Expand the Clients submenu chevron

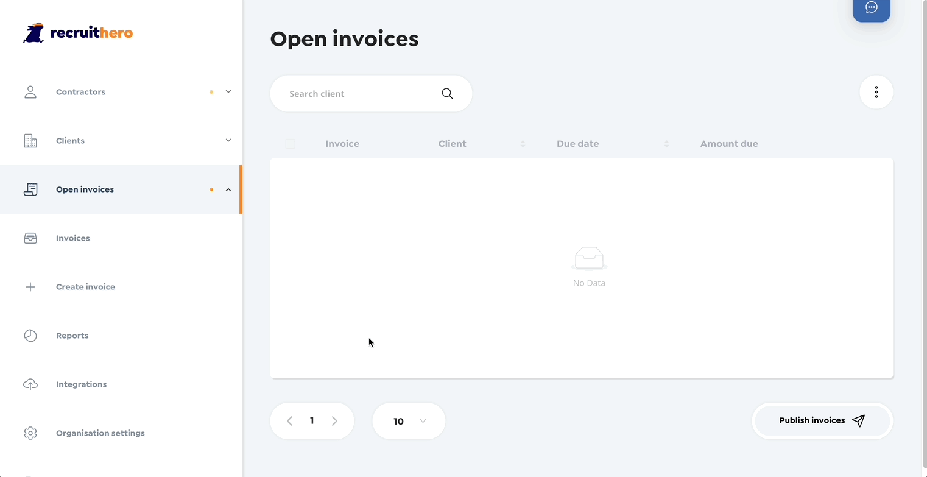[228, 141]
